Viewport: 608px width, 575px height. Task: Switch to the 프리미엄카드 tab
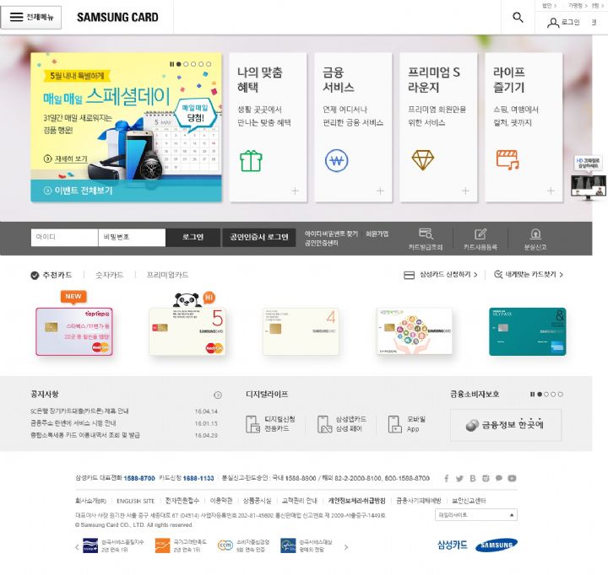click(167, 275)
